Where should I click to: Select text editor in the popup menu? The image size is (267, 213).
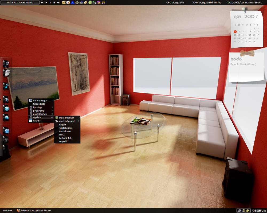click(x=41, y=104)
